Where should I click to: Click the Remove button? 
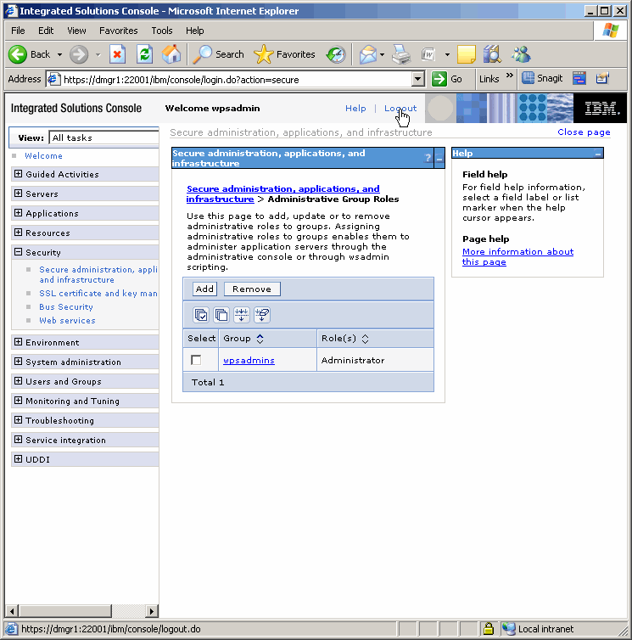click(251, 289)
